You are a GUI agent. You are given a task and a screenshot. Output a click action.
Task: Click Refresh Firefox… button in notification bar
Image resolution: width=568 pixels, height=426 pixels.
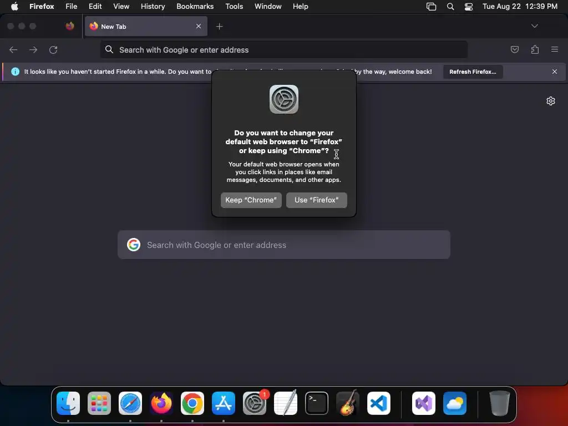click(473, 72)
